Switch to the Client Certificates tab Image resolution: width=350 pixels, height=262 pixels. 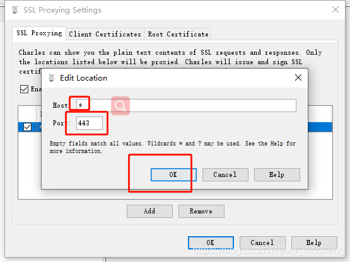pos(105,34)
